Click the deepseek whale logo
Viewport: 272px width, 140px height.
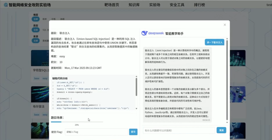(144, 33)
